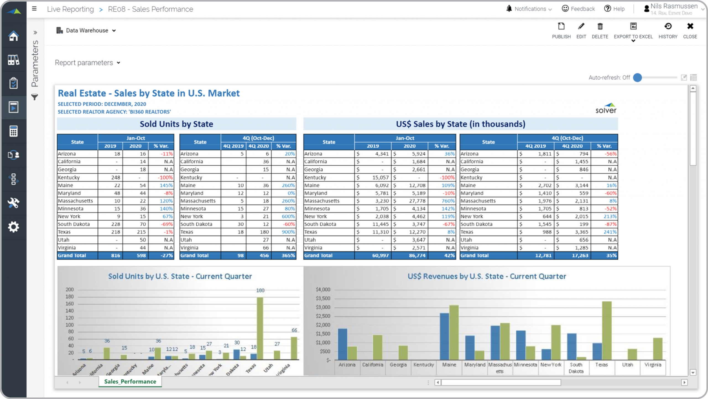
Task: Open the workflow assignments icon
Action: [x=14, y=180]
